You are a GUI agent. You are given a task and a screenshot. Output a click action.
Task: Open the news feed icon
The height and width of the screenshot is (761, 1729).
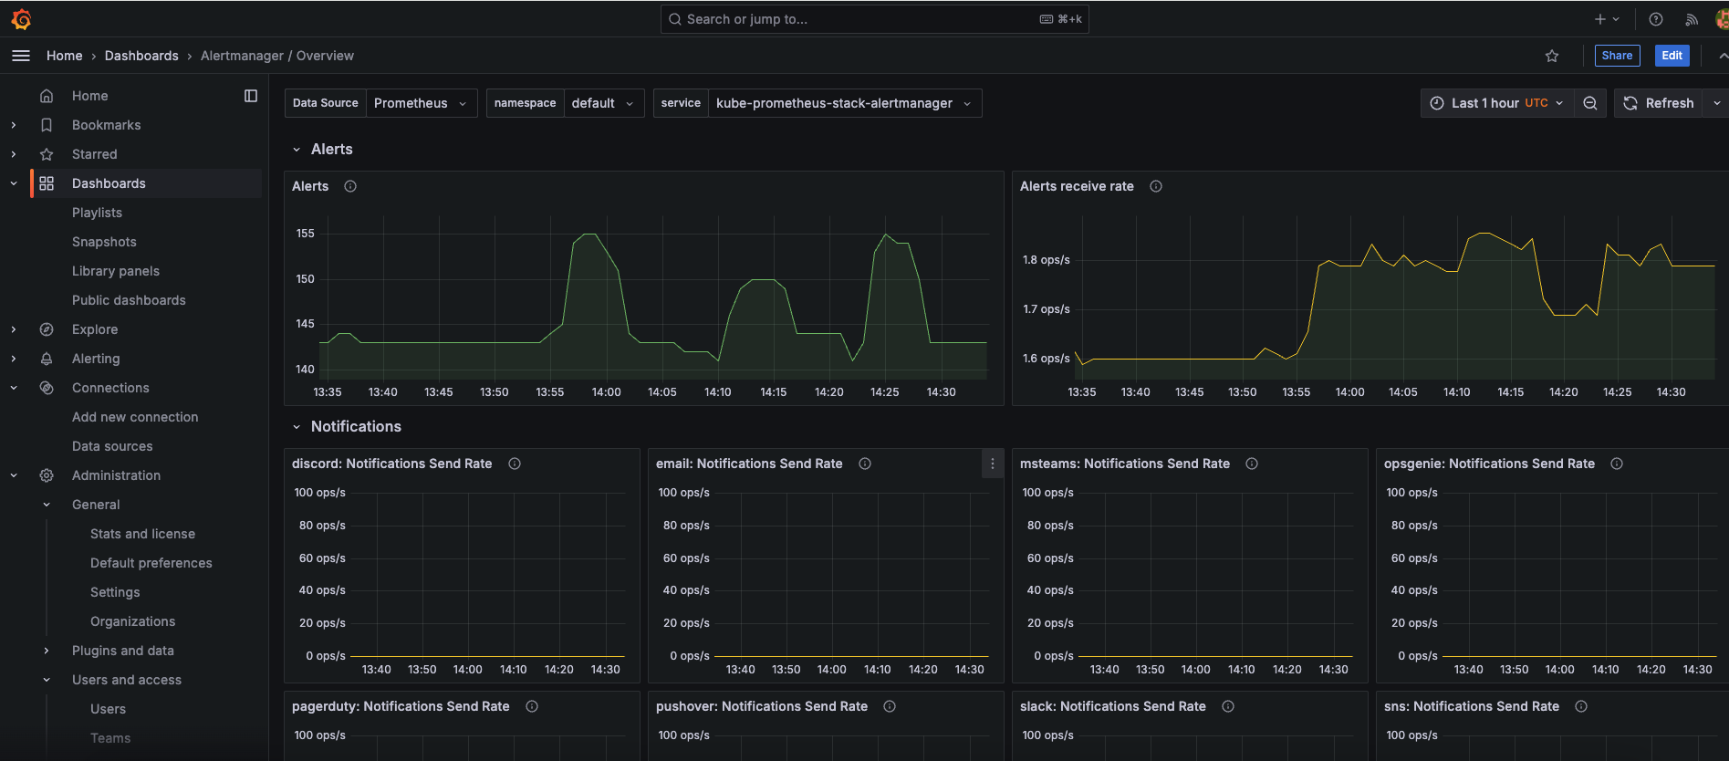pyautogui.click(x=1691, y=19)
